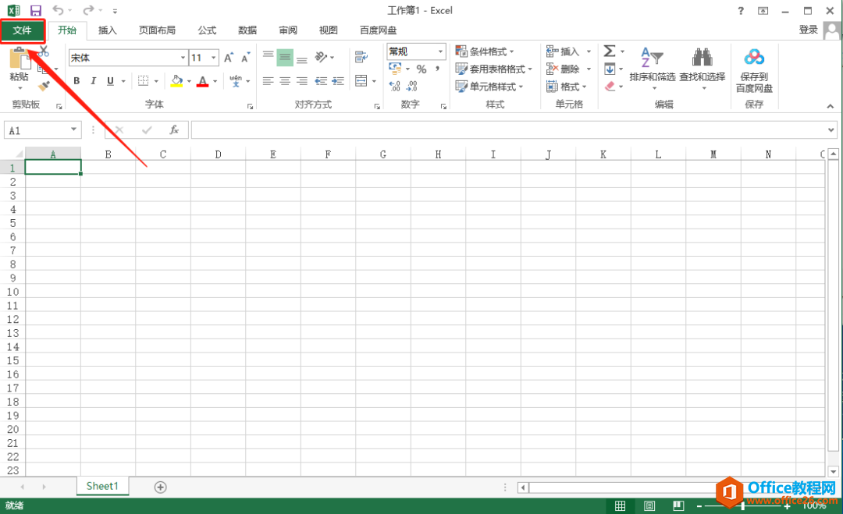Switch to the 插入 ribbon tab
The width and height of the screenshot is (843, 514).
click(x=108, y=30)
